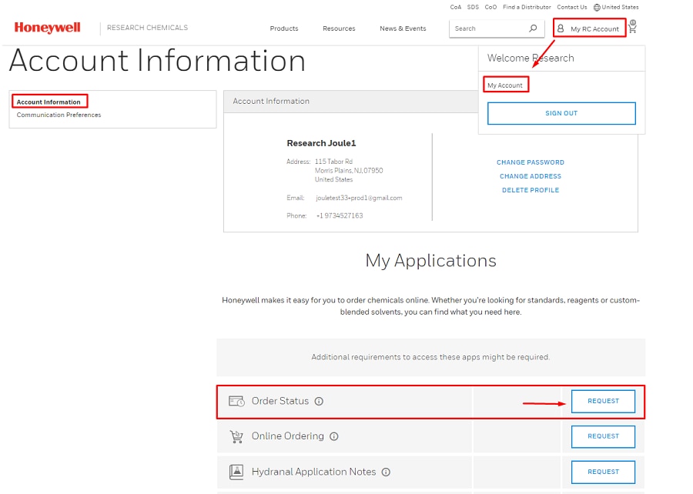Screen dimensions: 693x494
Task: Click the Change Password link
Action: tap(530, 162)
